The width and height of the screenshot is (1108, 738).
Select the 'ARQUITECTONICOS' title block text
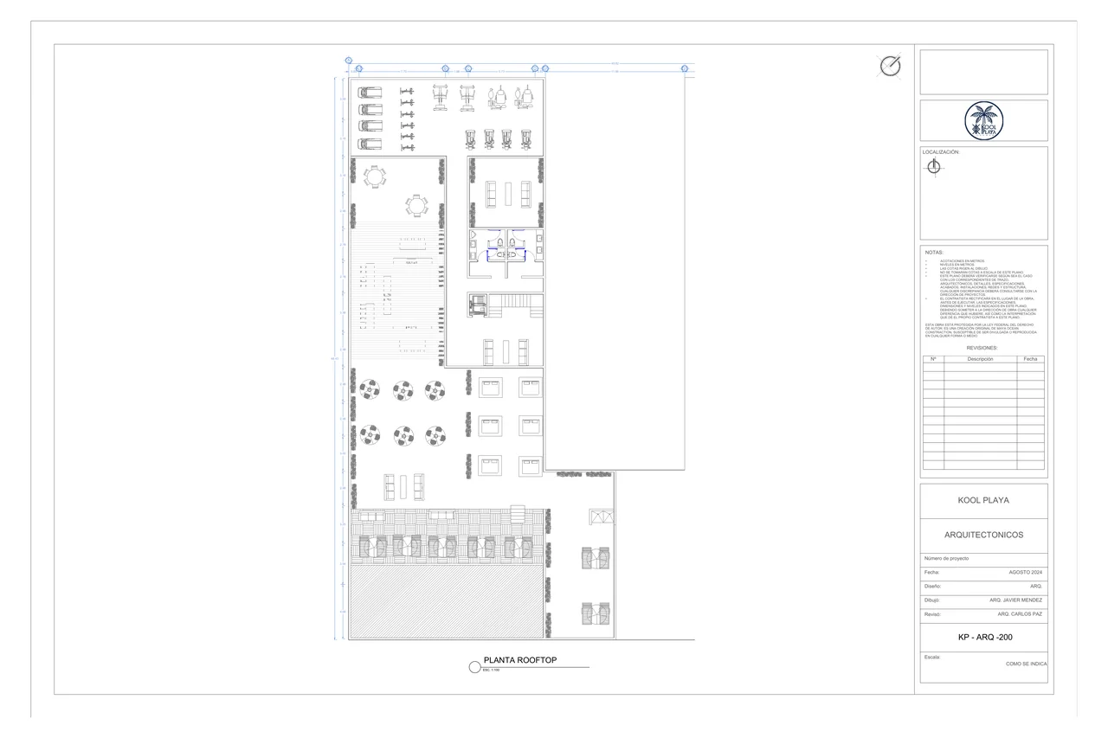click(983, 535)
